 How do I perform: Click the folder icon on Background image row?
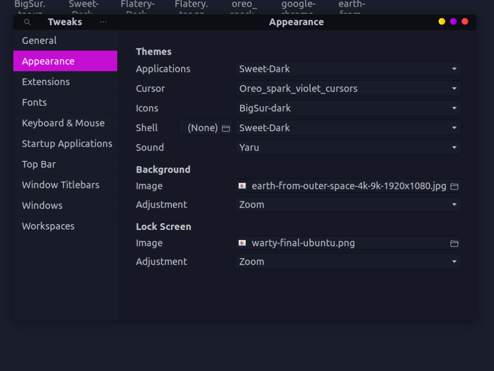click(x=454, y=186)
